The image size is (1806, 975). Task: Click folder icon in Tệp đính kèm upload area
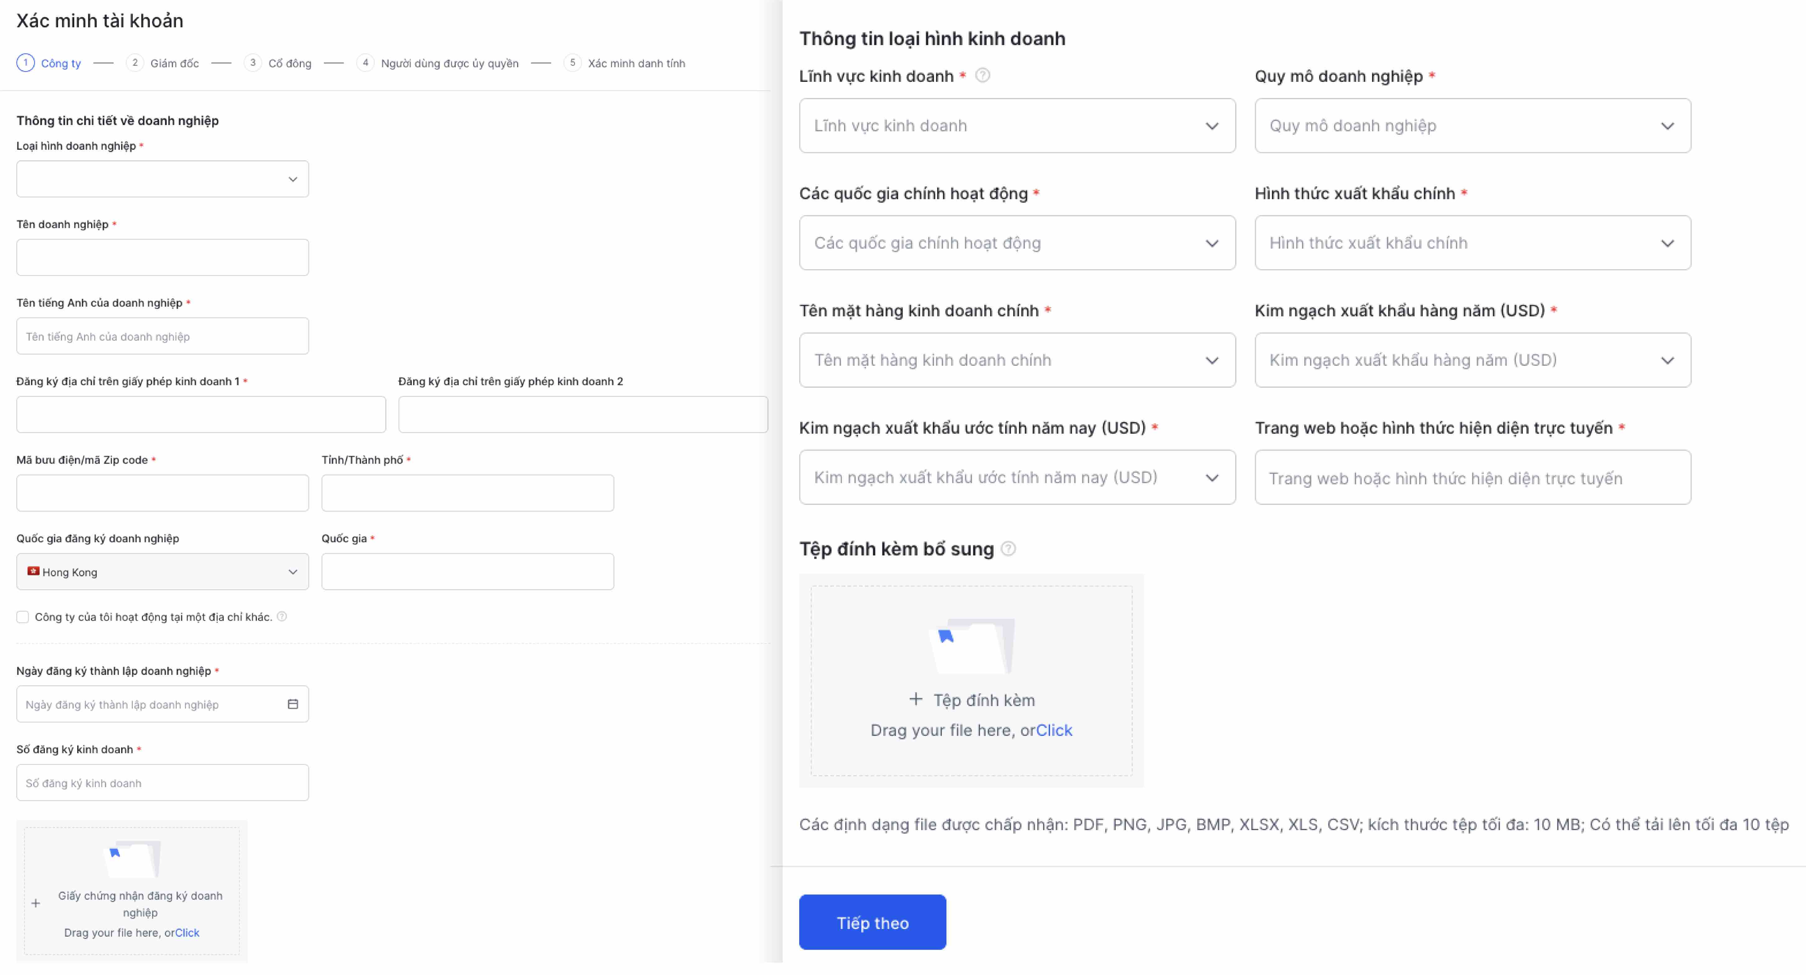point(972,646)
